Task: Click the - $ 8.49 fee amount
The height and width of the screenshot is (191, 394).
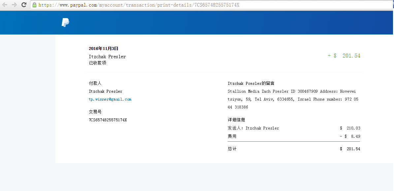Action: click(350, 136)
